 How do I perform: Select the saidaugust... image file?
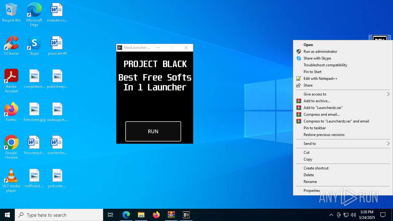pyautogui.click(x=57, y=112)
